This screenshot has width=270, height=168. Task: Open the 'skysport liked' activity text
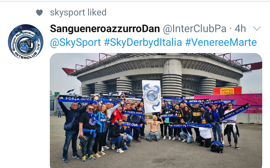78,12
